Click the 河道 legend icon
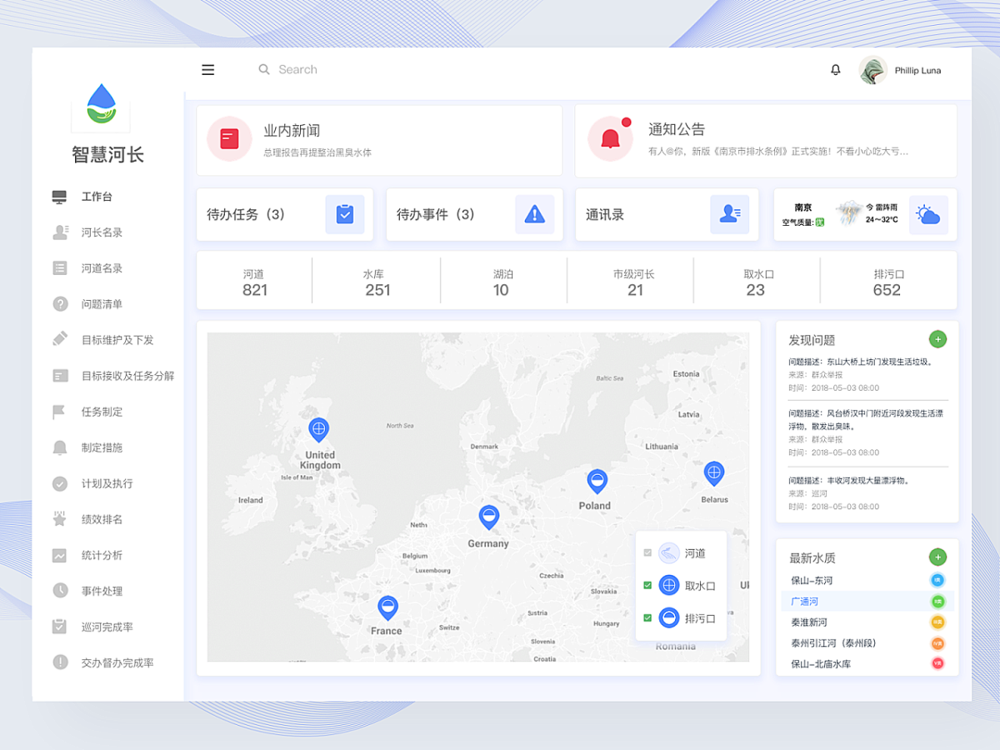This screenshot has height=750, width=1000. 669,553
